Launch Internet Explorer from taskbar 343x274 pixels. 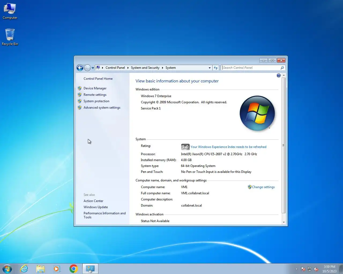click(24, 269)
